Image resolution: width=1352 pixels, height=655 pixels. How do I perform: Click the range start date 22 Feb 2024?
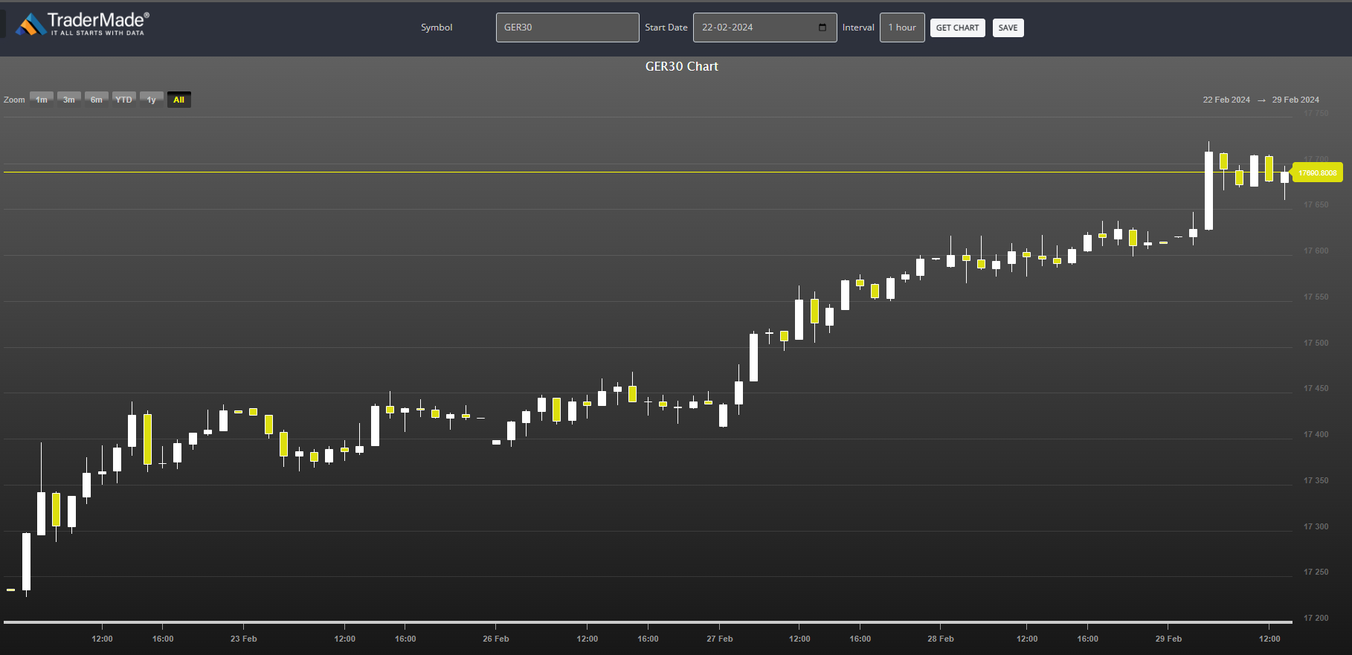click(1226, 100)
